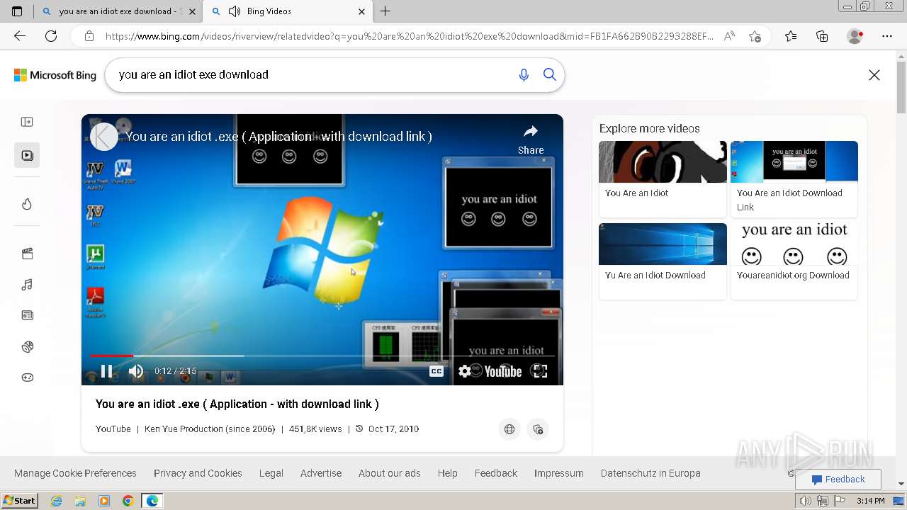Go back in browser history
Viewport: 907px width, 510px height.
[x=20, y=36]
